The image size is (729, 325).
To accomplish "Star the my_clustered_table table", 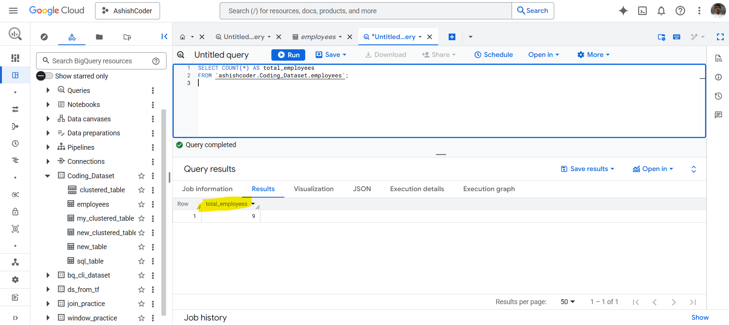I will tap(141, 218).
